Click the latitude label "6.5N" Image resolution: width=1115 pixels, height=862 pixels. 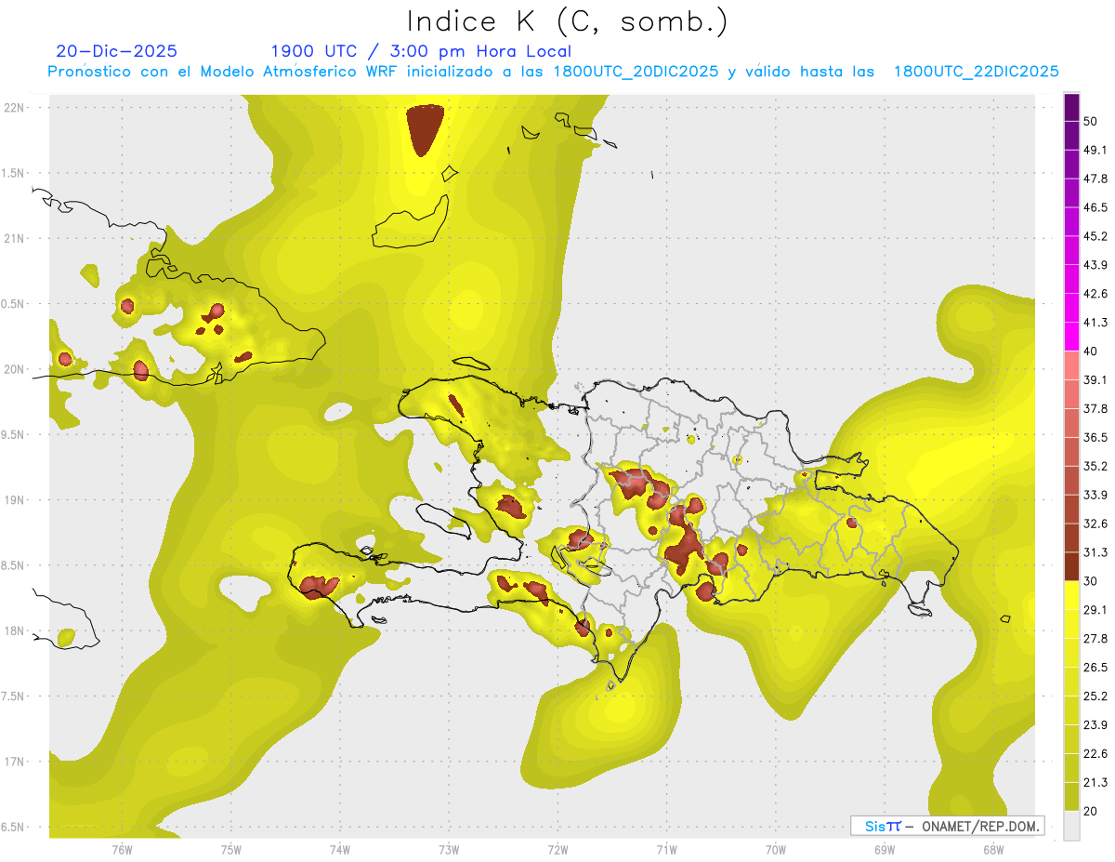tap(14, 827)
